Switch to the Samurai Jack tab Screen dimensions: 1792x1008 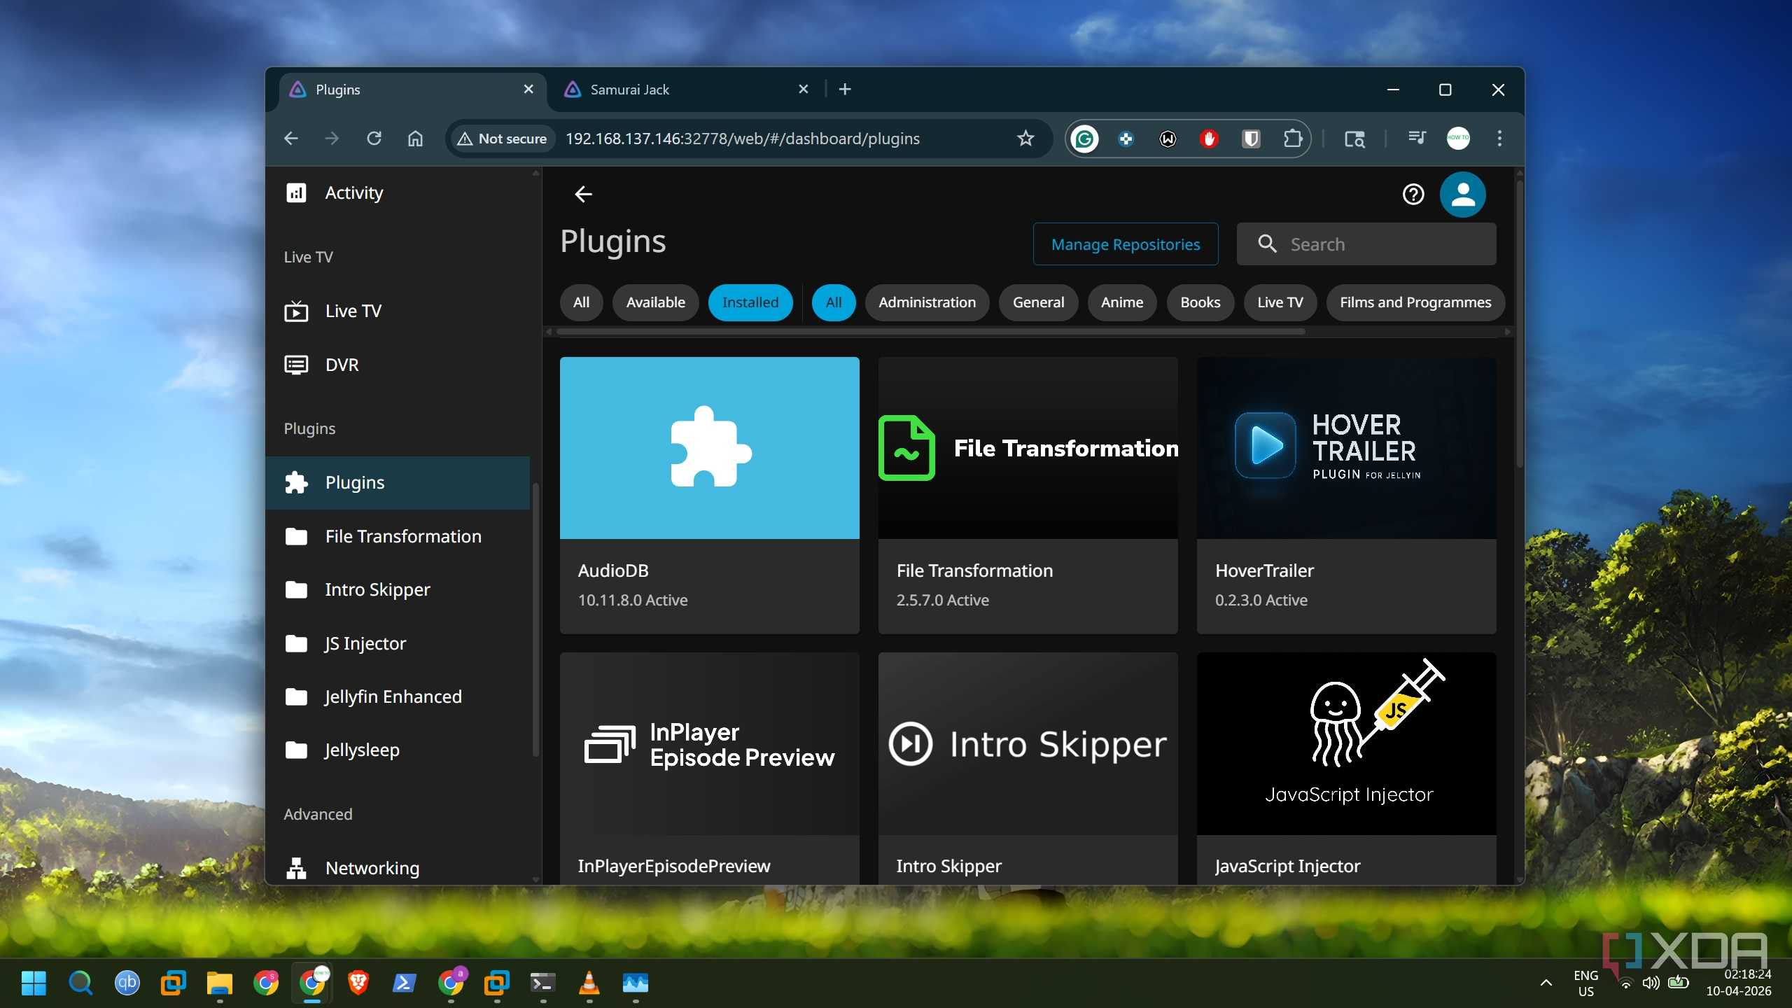pyautogui.click(x=686, y=90)
